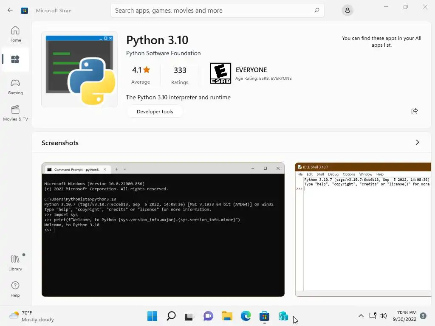The height and width of the screenshot is (326, 435).
Task: Go back using the back arrow
Action: click(x=10, y=10)
